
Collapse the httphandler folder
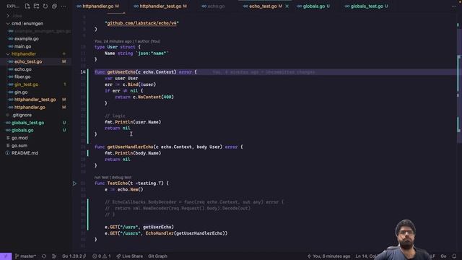[x=24, y=54]
